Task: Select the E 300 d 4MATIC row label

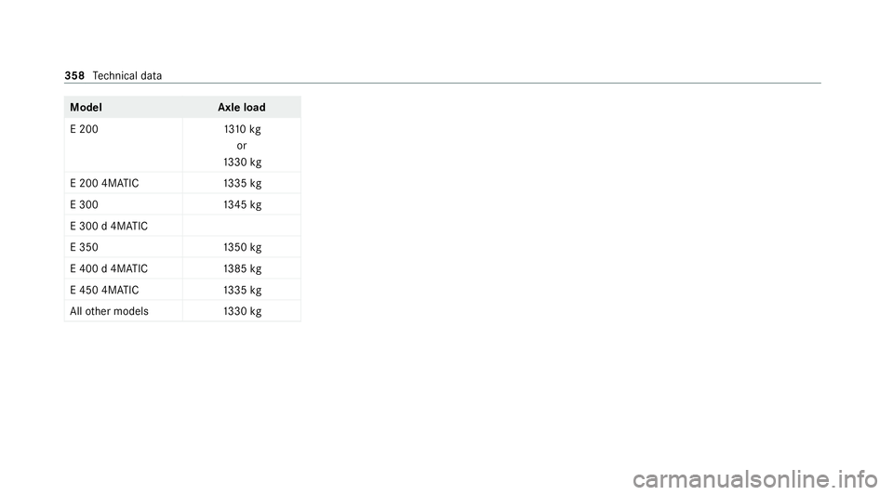Action: [x=109, y=227]
